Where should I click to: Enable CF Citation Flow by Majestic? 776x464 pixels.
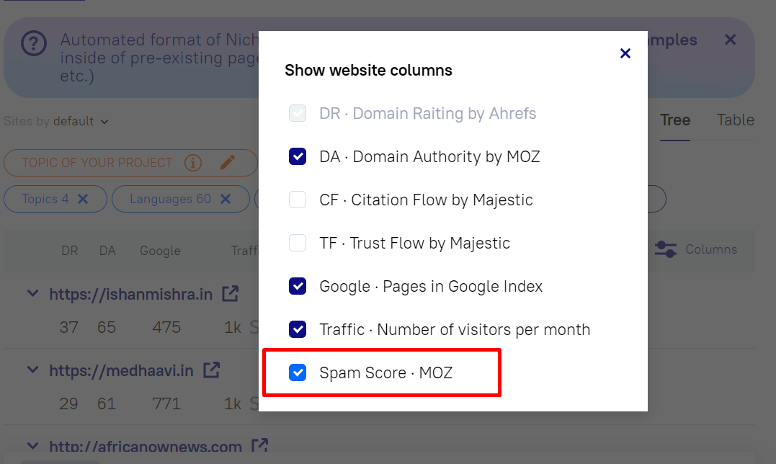point(298,200)
